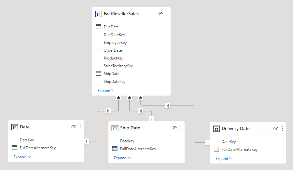The height and width of the screenshot is (170, 293).
Task: Click calendar icon next to DueDate field
Action: click(x=99, y=27)
